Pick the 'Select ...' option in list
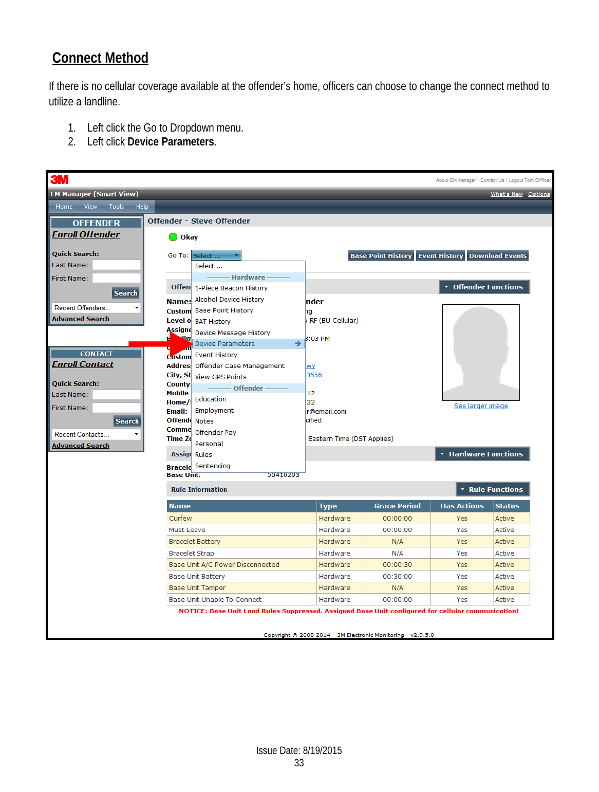This screenshot has width=599, height=792. click(248, 266)
